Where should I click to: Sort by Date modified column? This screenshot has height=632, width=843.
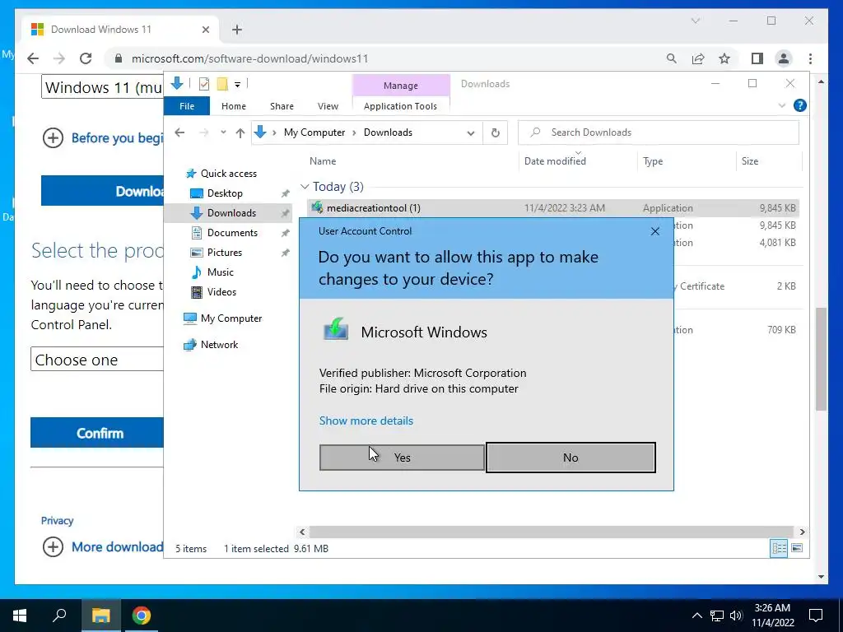(x=555, y=161)
